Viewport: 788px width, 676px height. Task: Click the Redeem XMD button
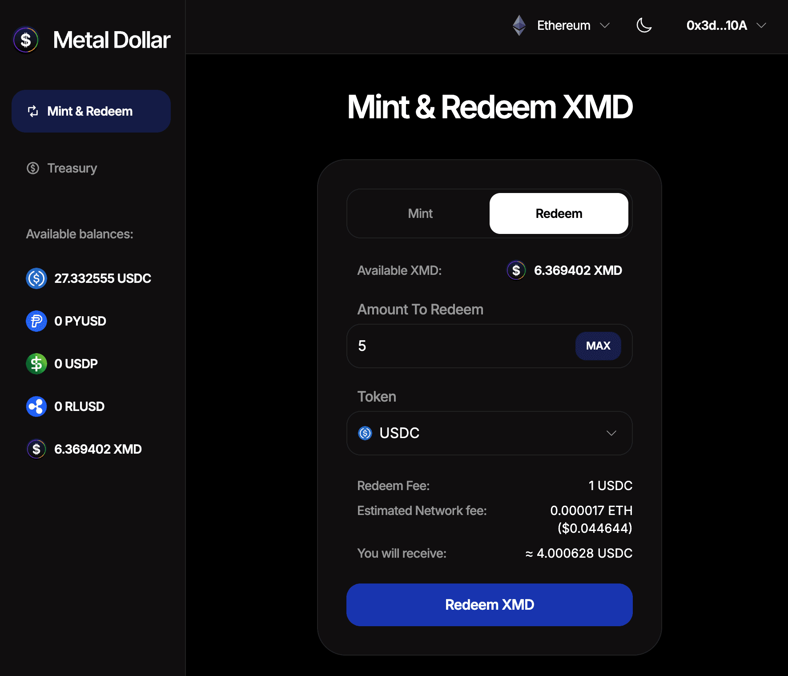(x=490, y=605)
